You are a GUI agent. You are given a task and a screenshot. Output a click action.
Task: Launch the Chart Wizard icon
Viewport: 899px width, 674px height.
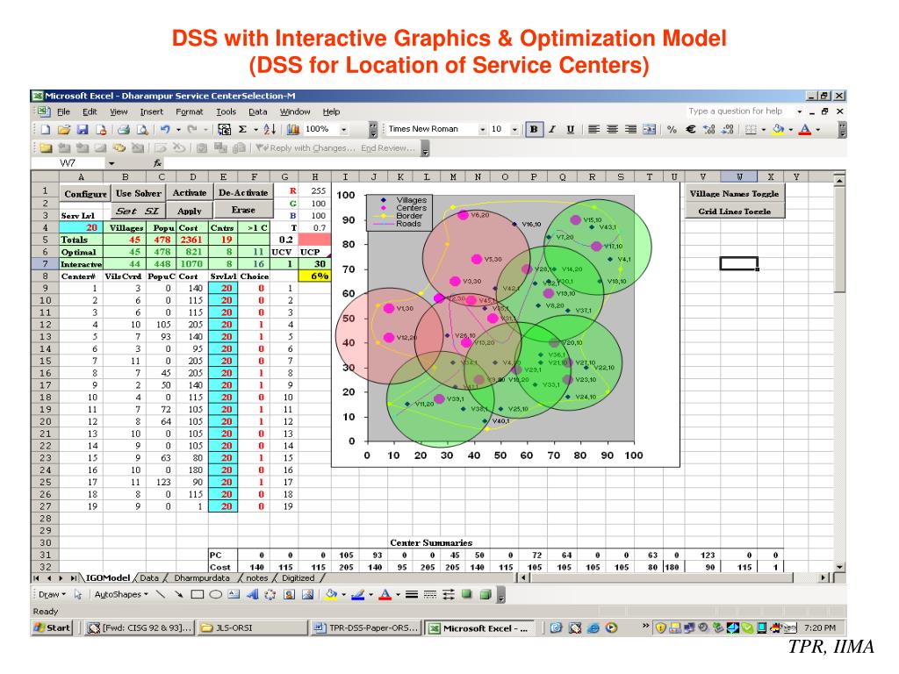[x=293, y=130]
